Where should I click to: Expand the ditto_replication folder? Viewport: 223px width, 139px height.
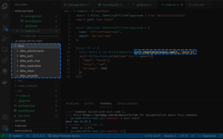pyautogui.click(x=36, y=66)
